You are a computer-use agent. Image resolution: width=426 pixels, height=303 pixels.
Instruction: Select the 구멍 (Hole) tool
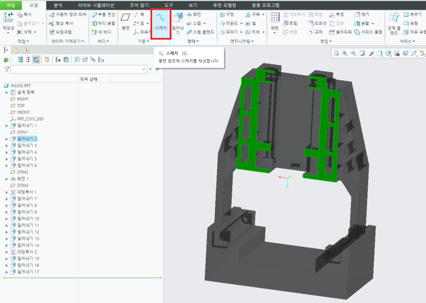tap(227, 14)
